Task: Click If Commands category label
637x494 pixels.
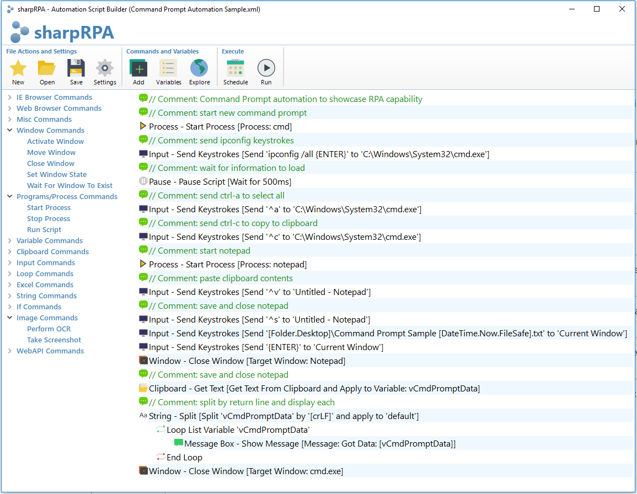Action: (x=39, y=307)
